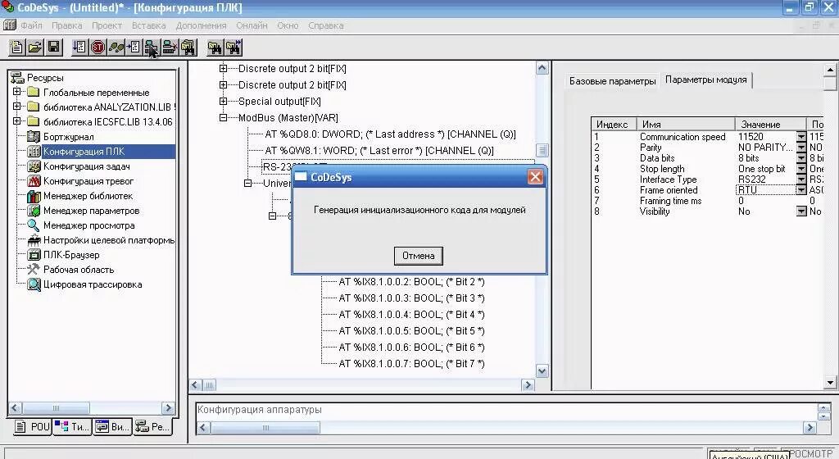Screen dimensions: 839x459
Task: Click the Глобальные переменные folder icon
Action: 33,92
